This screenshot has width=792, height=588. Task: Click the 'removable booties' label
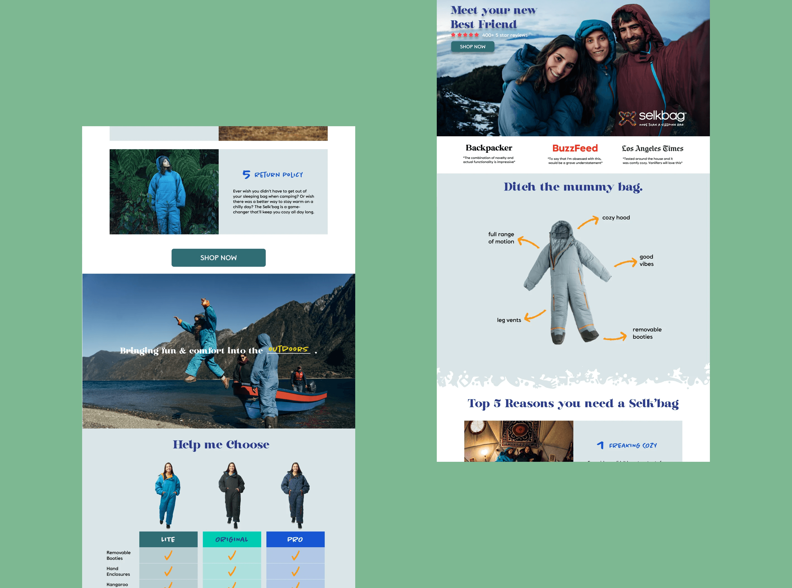647,333
